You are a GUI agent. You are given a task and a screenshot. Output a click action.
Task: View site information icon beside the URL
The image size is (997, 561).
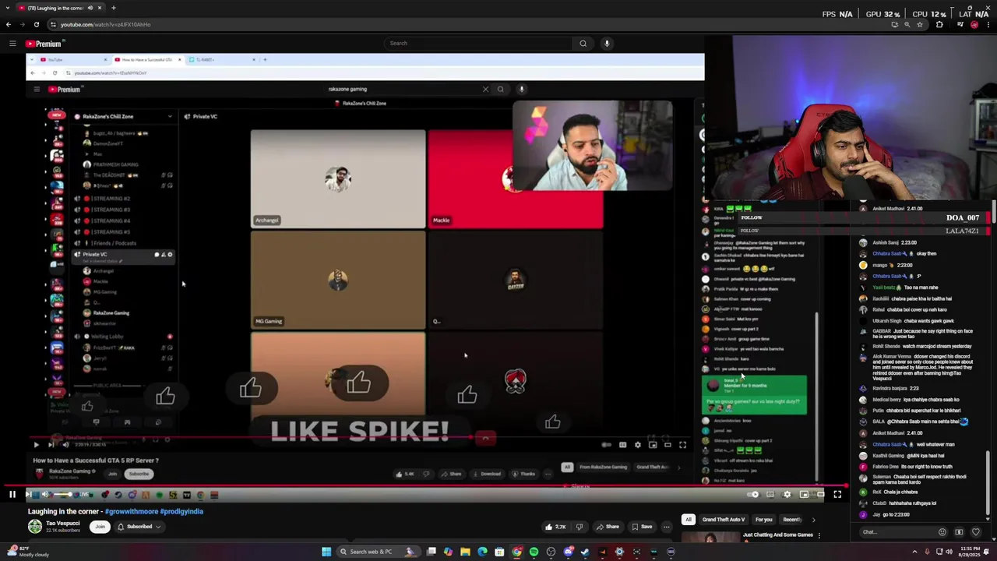[x=52, y=24]
